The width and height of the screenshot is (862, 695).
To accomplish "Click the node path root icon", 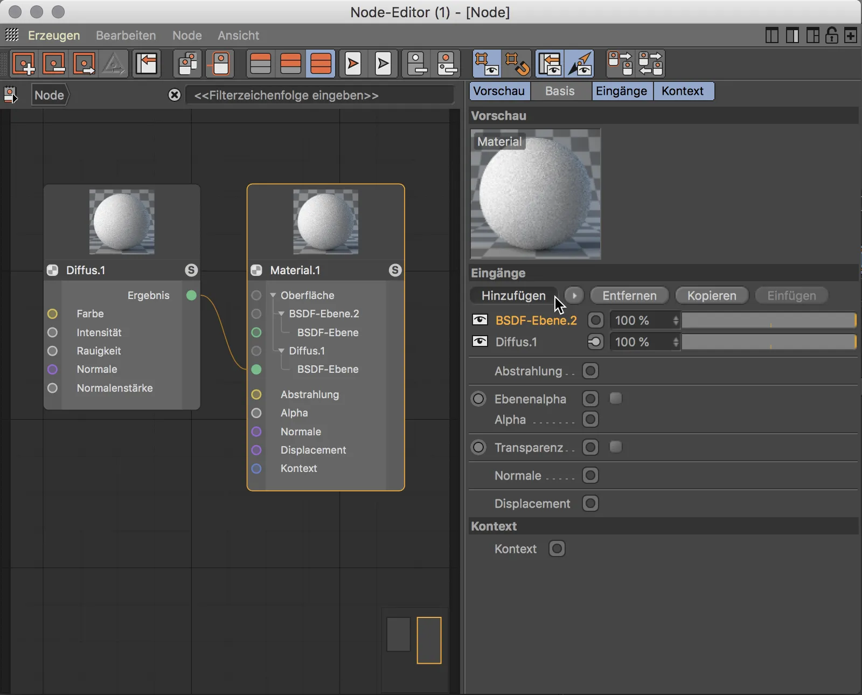I will (11, 95).
